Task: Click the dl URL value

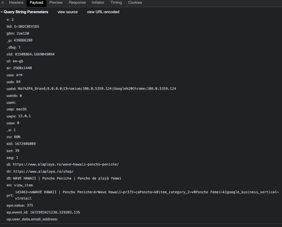Action: tap(66, 164)
